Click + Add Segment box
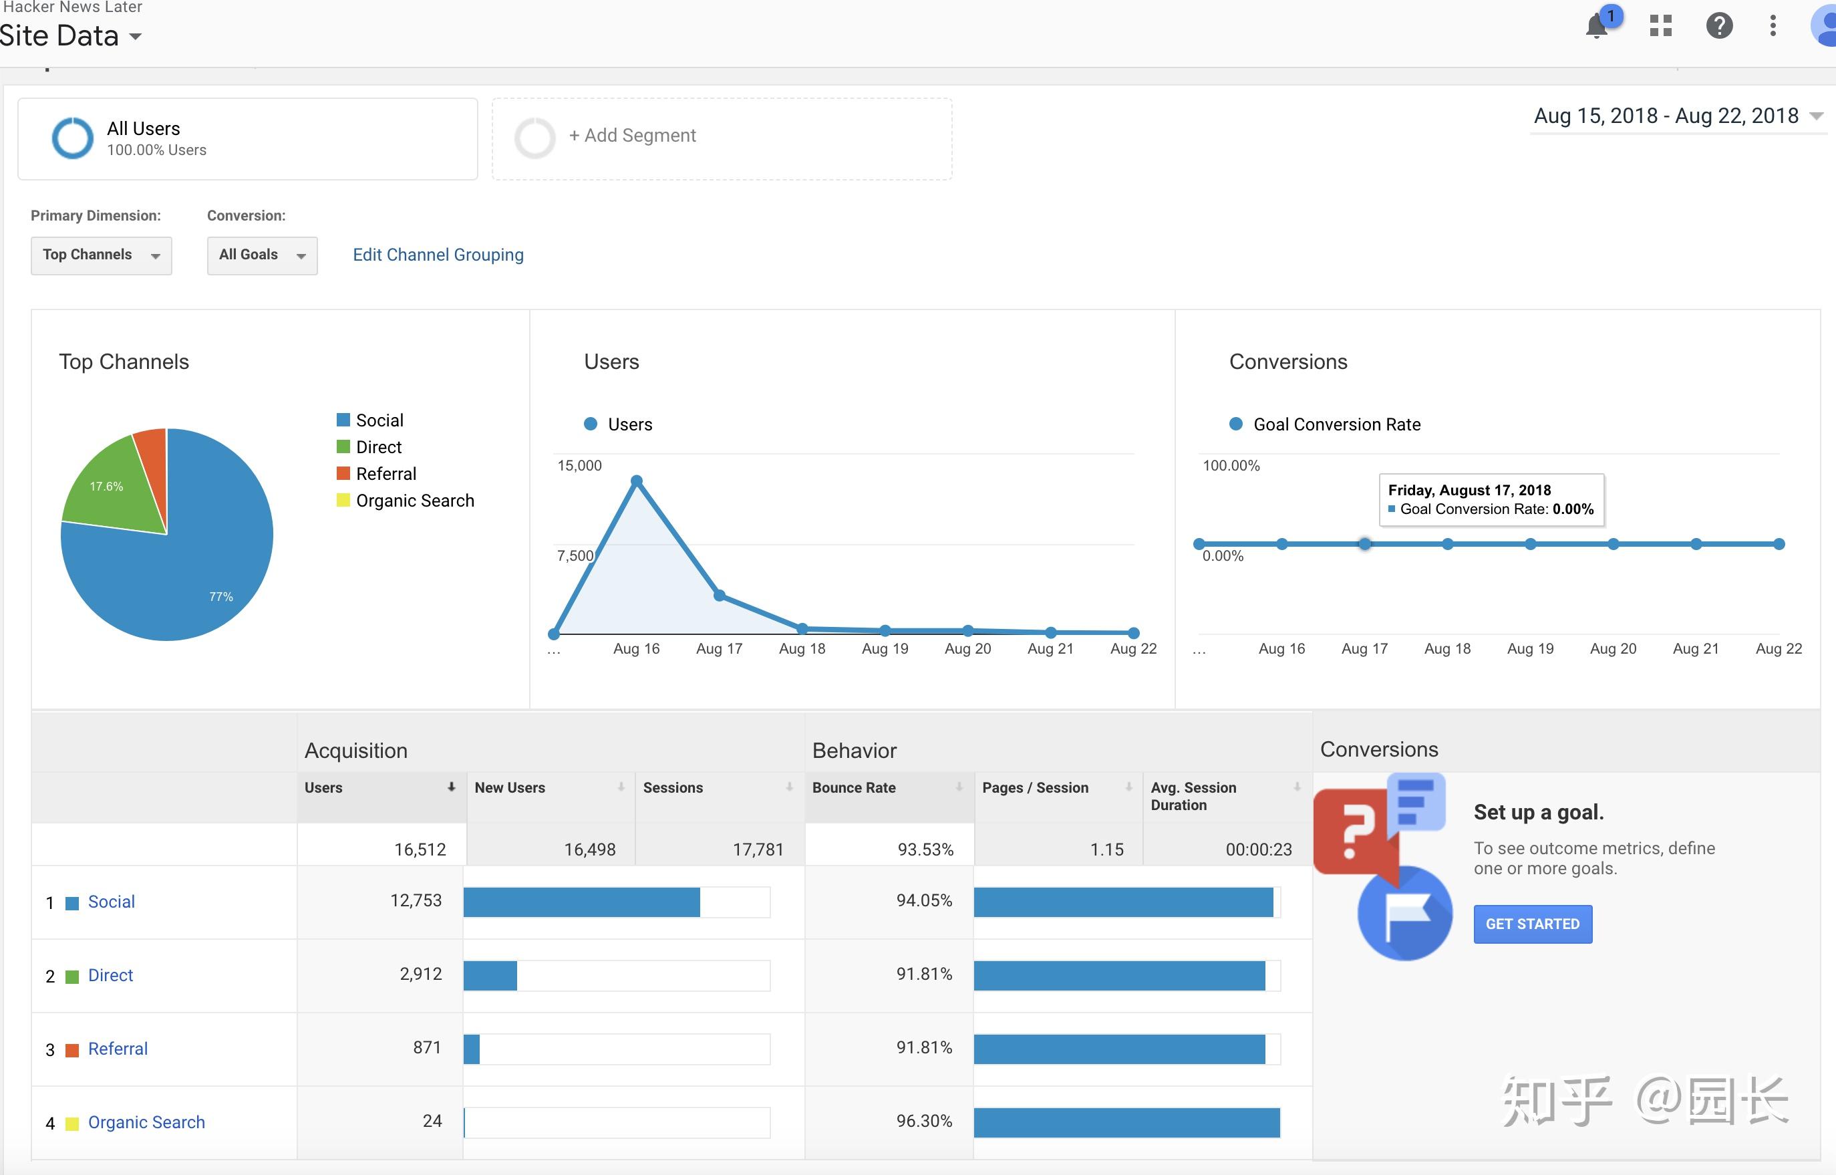The height and width of the screenshot is (1175, 1836). coord(722,139)
